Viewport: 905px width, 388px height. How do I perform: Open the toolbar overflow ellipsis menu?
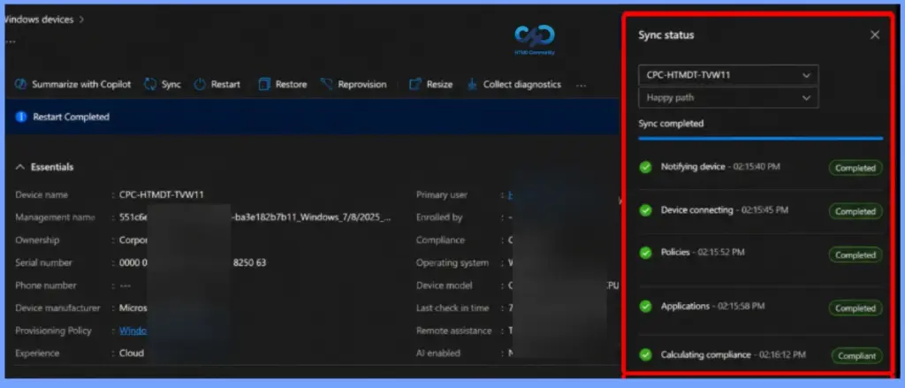[x=582, y=86]
